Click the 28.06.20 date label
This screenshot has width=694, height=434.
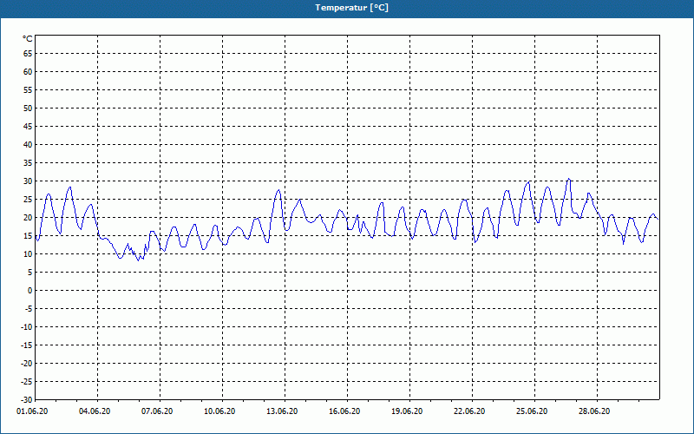(x=594, y=411)
